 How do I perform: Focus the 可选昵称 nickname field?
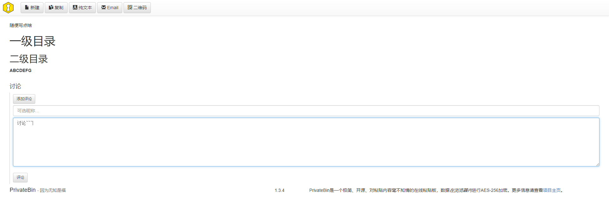(x=306, y=111)
